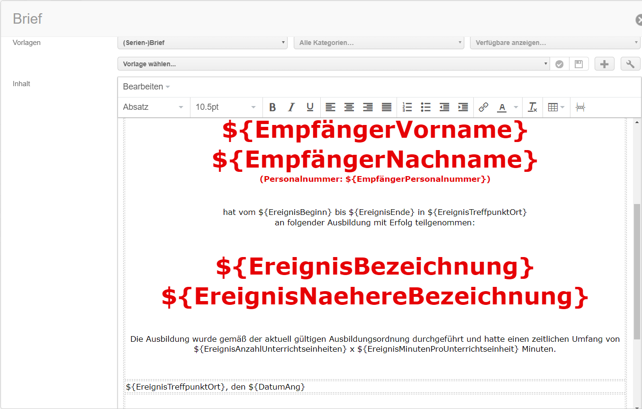Save the template with disk icon
The image size is (642, 409).
pos(579,64)
